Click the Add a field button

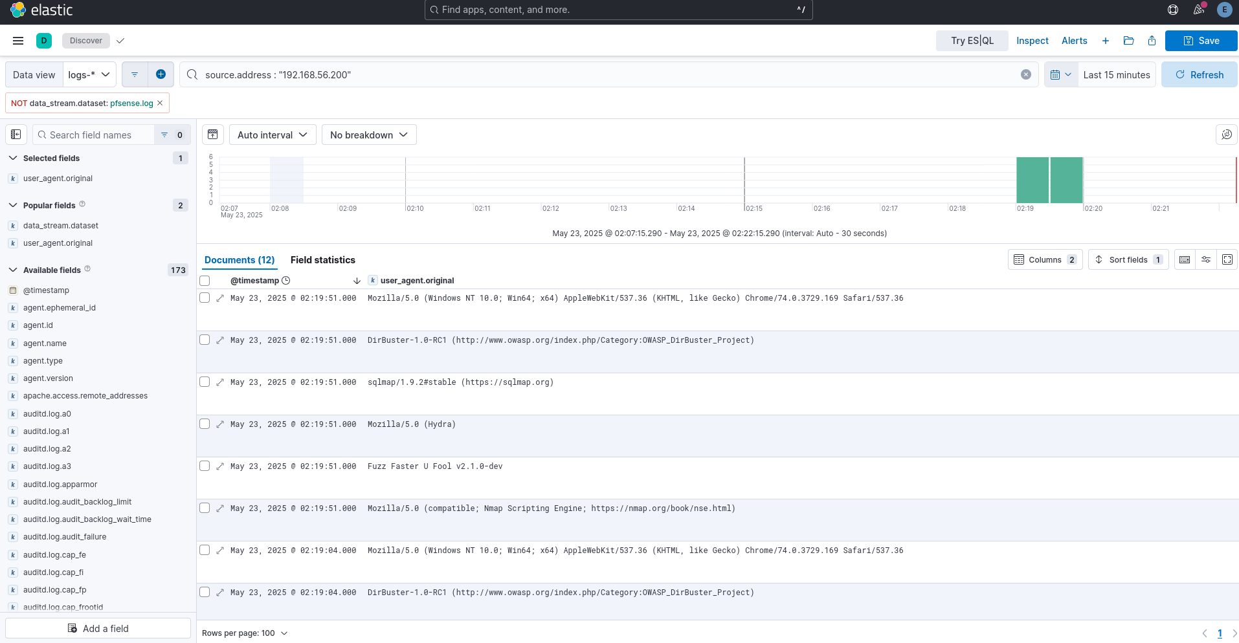[x=98, y=628]
